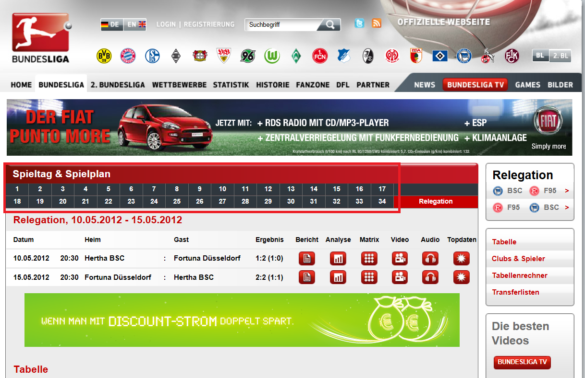Click the Suchbegriff search field
The width and height of the screenshot is (585, 378).
282,24
